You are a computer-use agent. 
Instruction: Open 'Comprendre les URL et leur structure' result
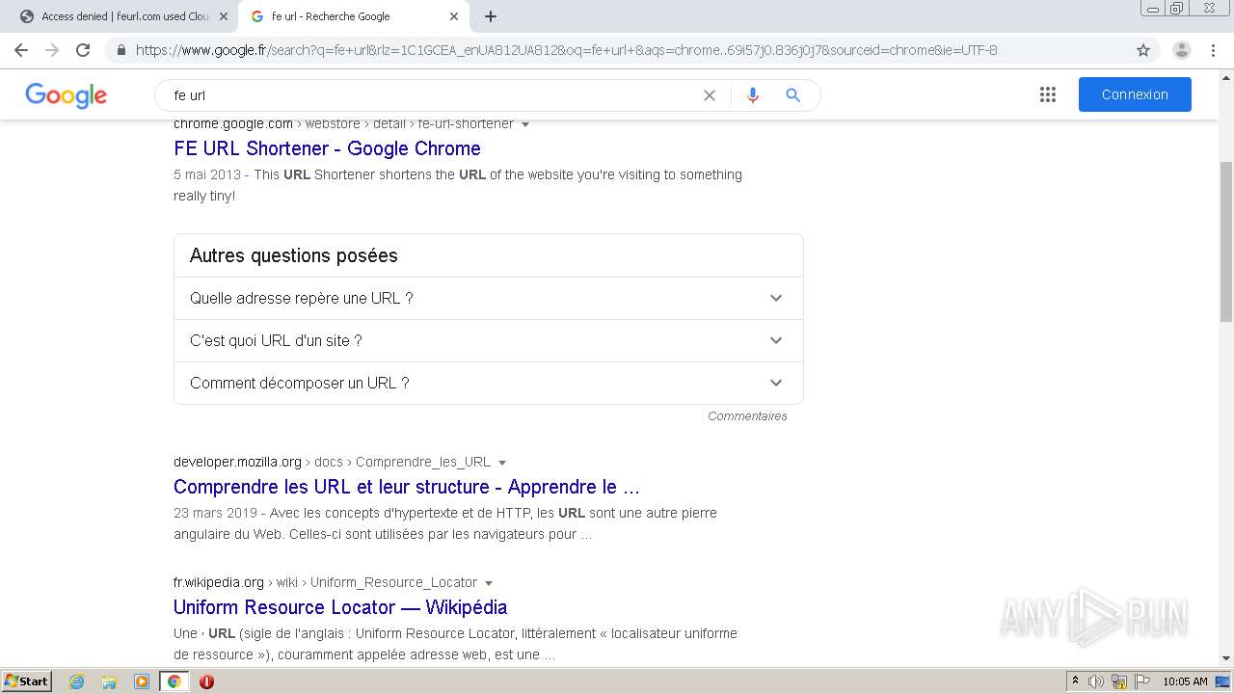(407, 487)
